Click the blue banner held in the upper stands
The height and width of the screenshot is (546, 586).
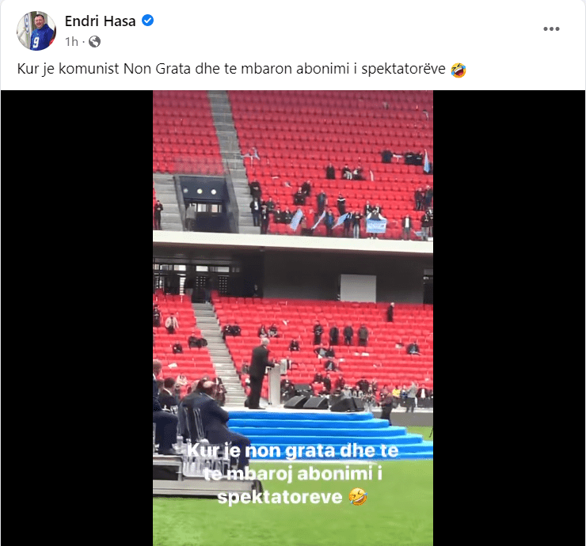click(375, 226)
